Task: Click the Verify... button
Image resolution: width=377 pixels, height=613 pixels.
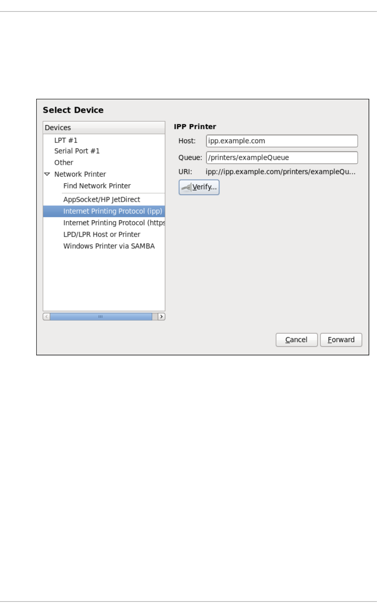Action: click(199, 187)
